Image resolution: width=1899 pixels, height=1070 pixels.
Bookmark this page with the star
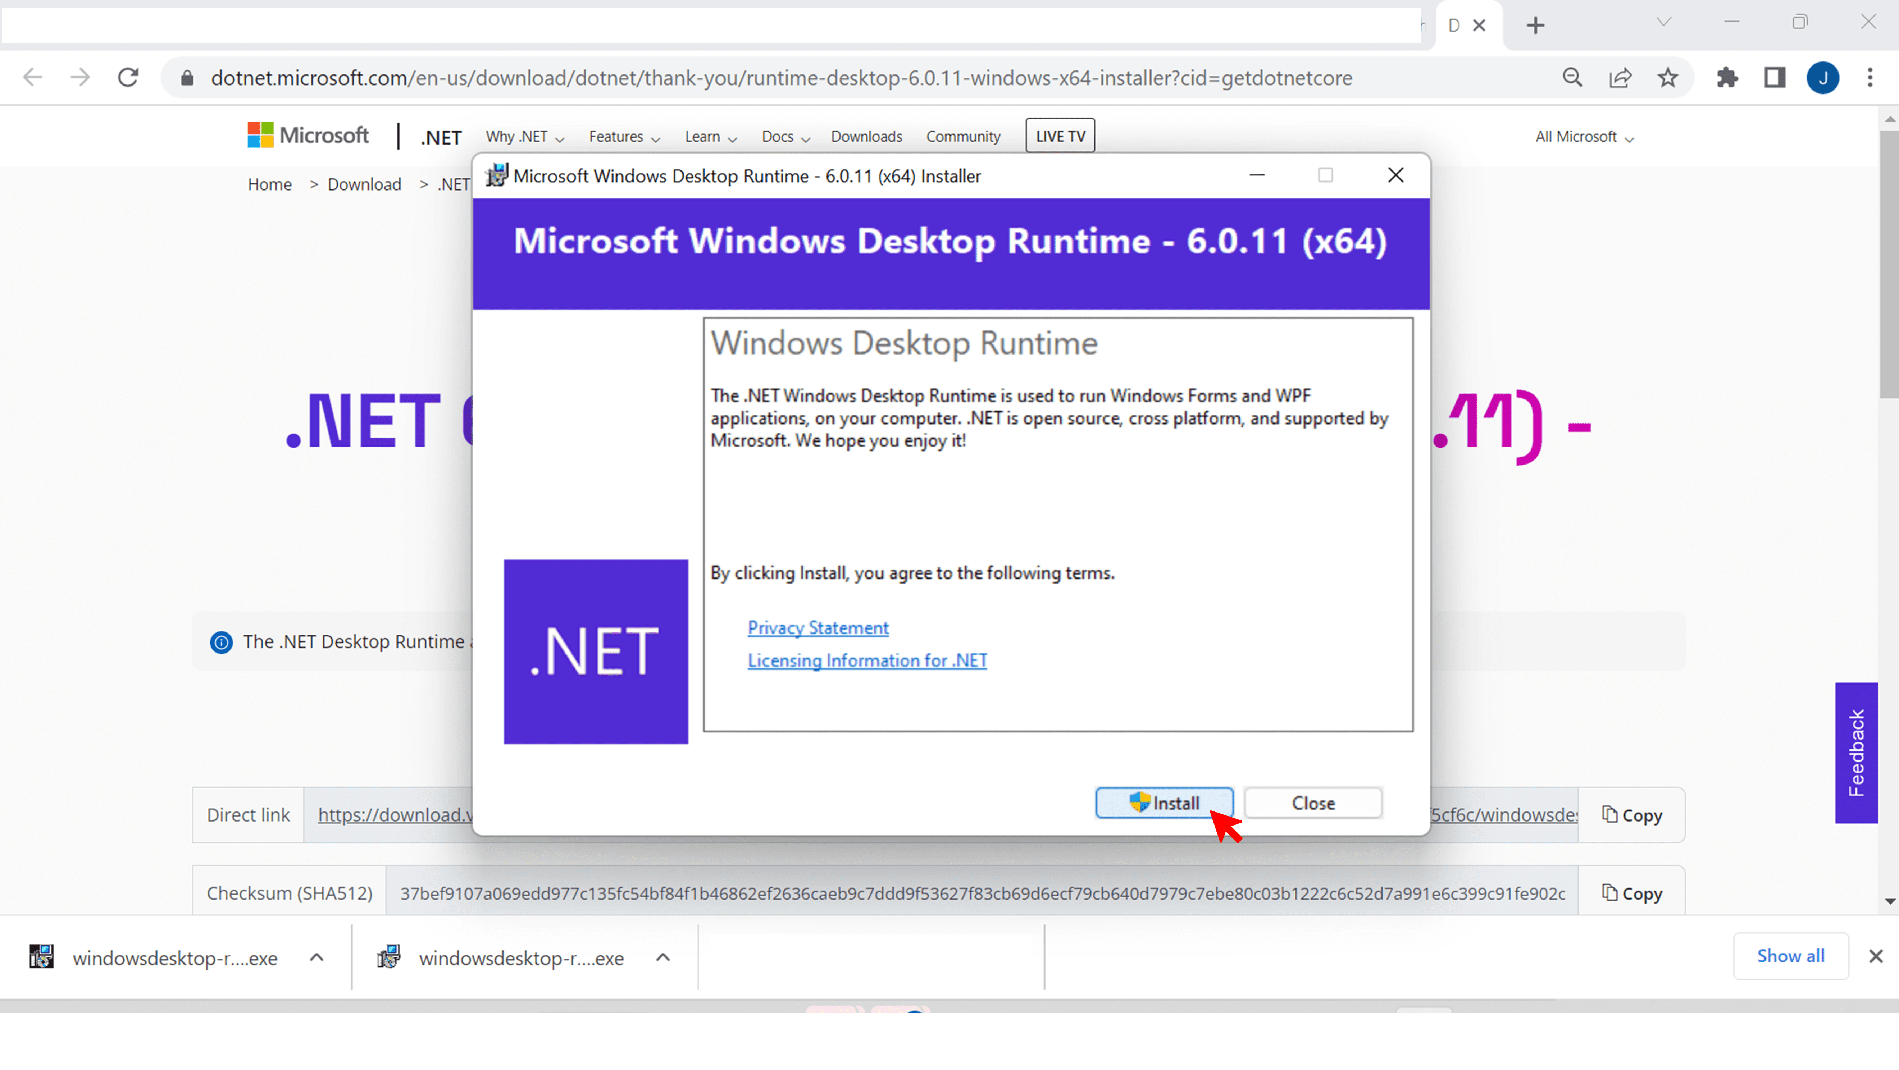click(x=1667, y=77)
